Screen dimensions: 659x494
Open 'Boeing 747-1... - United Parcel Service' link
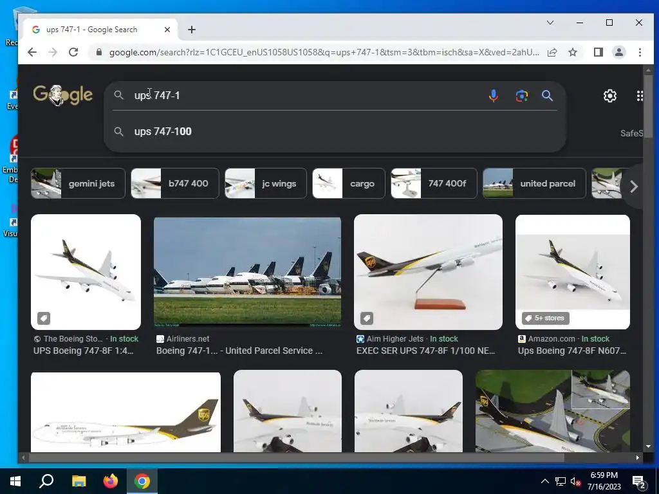coord(239,351)
